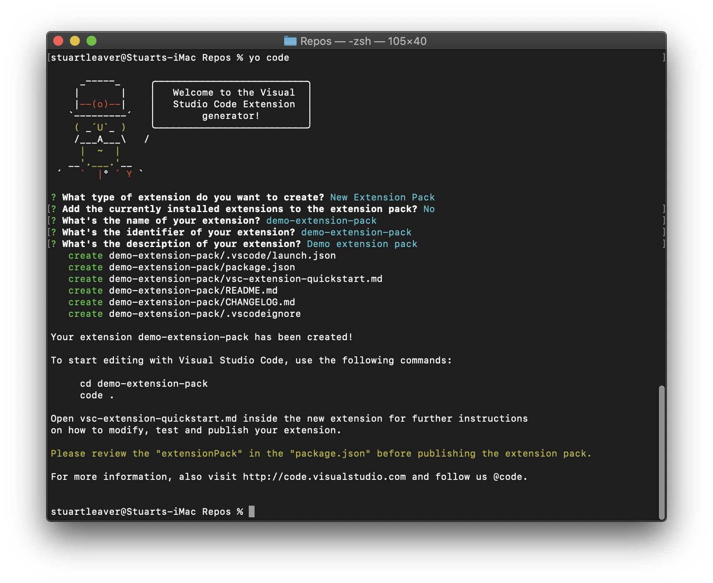Click the create launch.json output line
Screen dimensions: 713x583
[202, 255]
